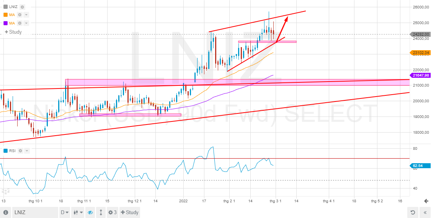Click the 18000,00 price axis label

[x=421, y=133]
